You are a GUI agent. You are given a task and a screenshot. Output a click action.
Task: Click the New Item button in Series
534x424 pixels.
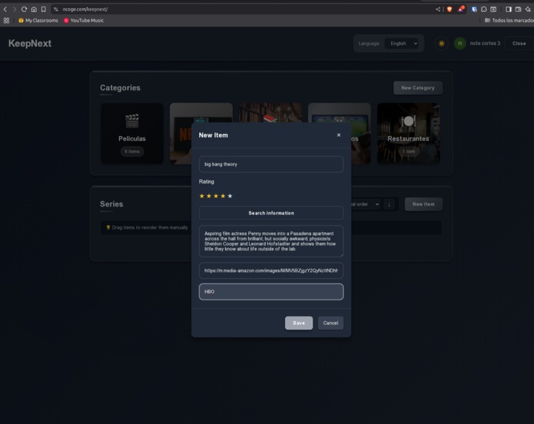pos(424,204)
